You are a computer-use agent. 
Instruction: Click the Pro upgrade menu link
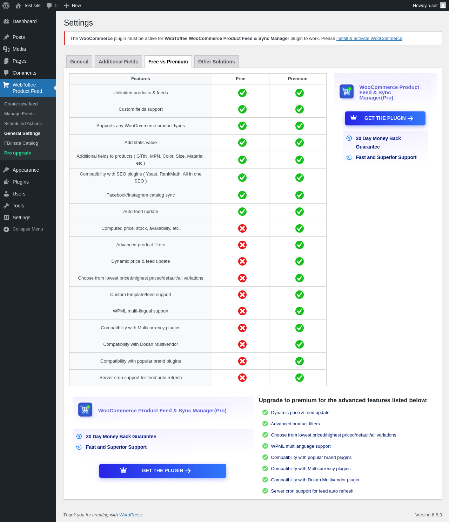18,153
